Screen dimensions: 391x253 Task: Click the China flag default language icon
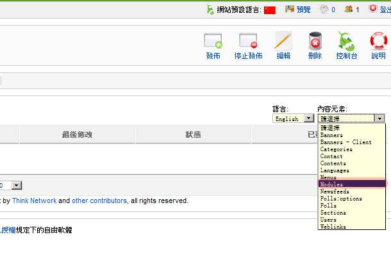[270, 10]
